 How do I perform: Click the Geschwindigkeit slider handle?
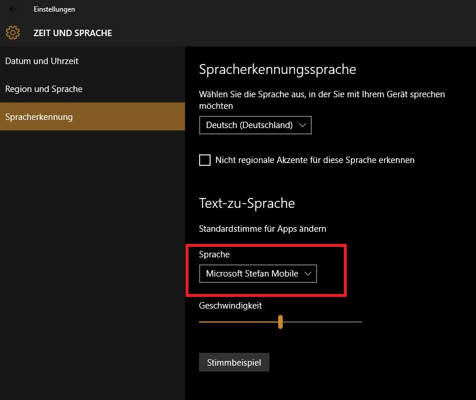280,322
